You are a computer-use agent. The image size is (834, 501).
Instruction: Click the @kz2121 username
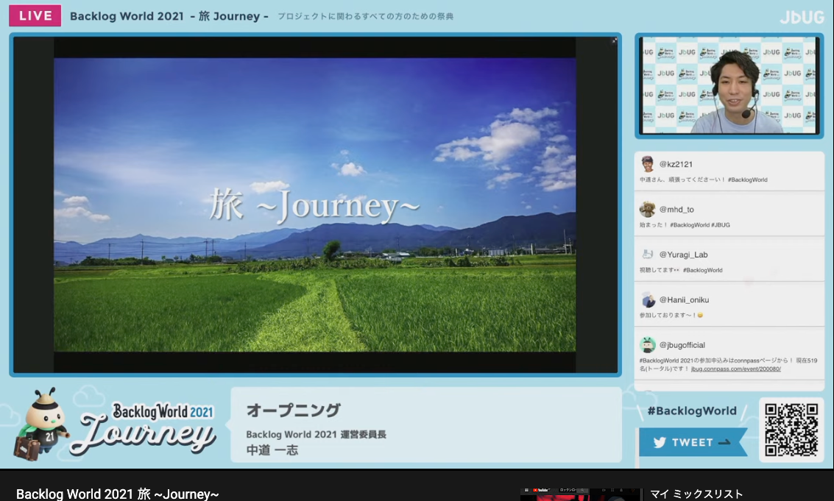pos(676,164)
